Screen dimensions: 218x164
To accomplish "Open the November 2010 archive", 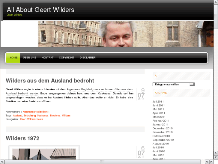I will point(163,132).
